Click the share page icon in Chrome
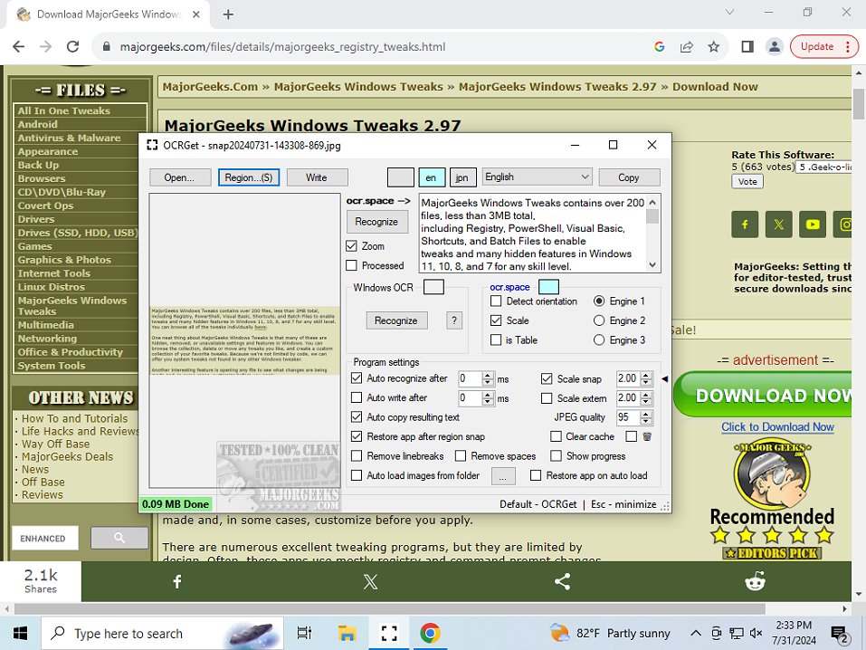The height and width of the screenshot is (650, 866). (687, 47)
